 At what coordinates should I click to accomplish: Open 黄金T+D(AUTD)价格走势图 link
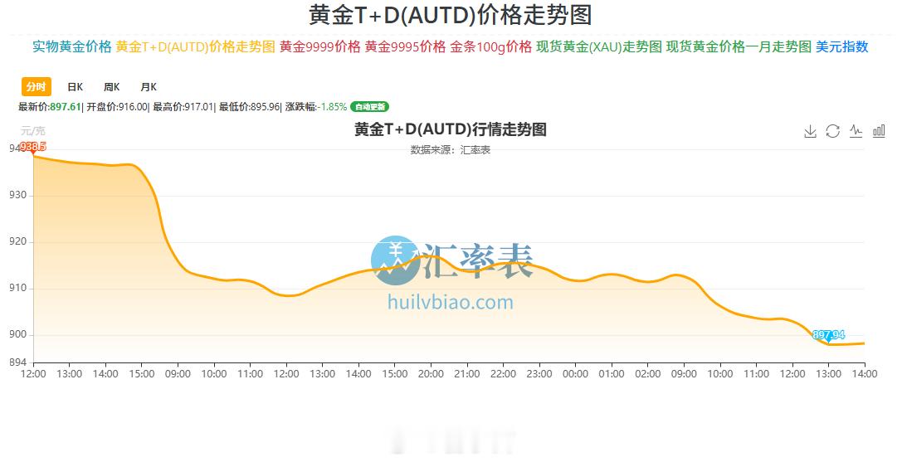click(x=196, y=46)
